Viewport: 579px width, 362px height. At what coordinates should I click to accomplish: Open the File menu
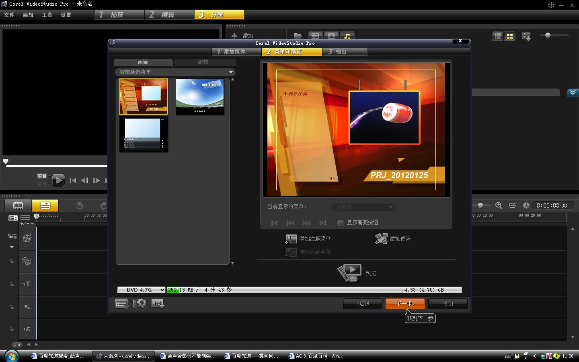9,15
